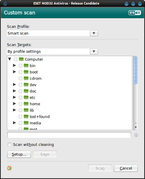Image resolution: width=145 pixels, height=179 pixels.
Task: Expand the bin folder
Action: click(x=14, y=66)
